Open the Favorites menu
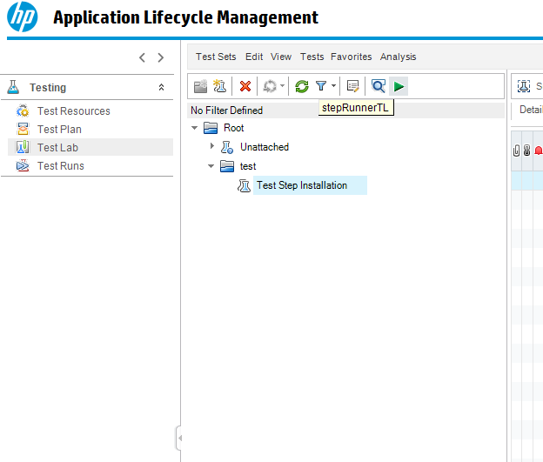This screenshot has height=462, width=543. 352,57
